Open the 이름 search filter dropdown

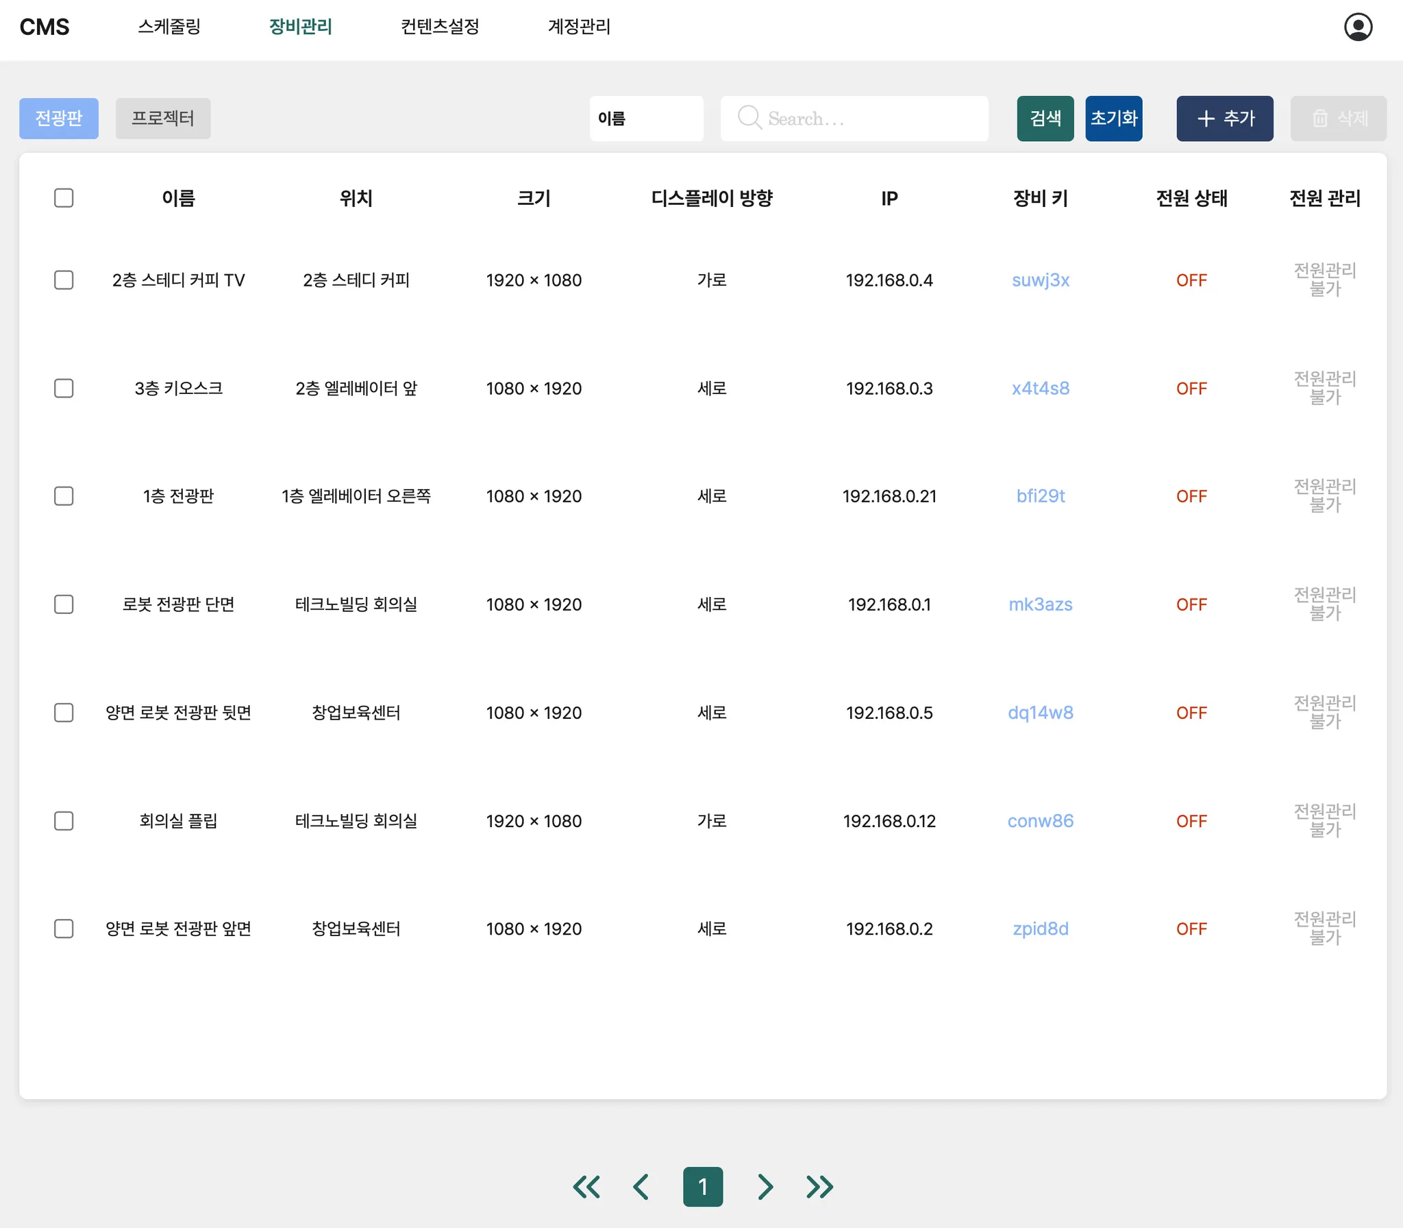click(x=646, y=119)
